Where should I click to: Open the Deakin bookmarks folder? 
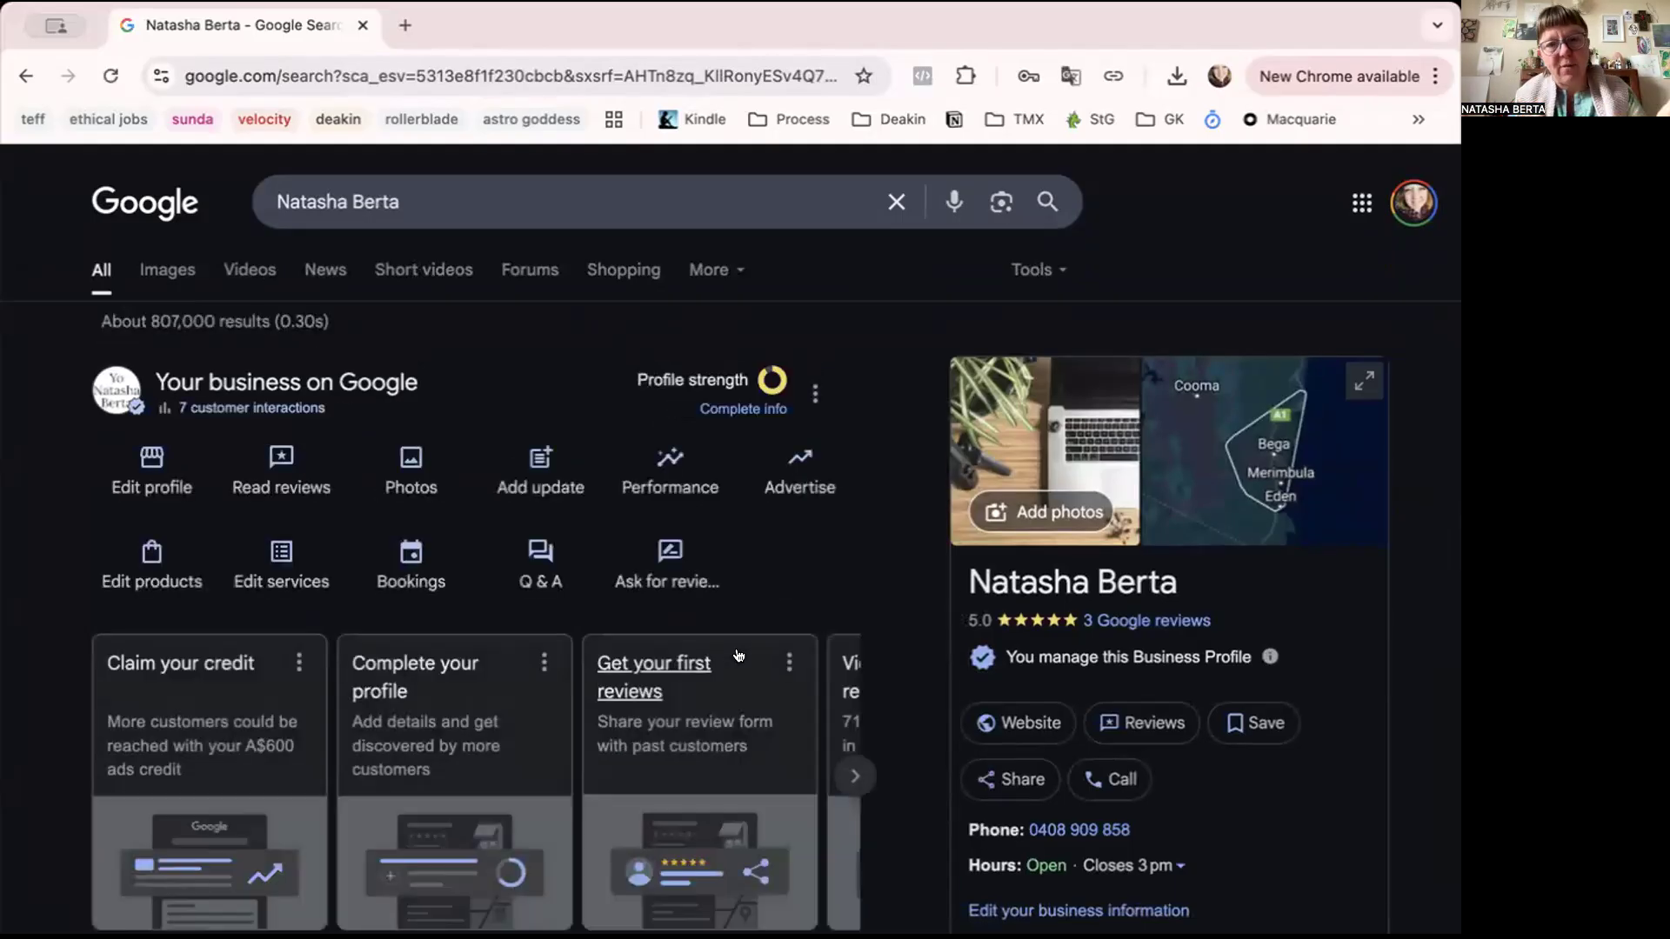click(x=889, y=119)
